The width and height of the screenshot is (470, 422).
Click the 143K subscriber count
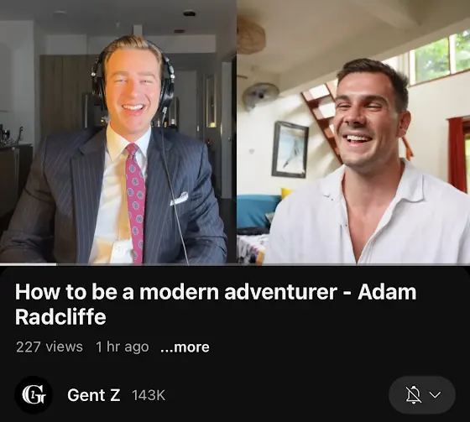click(149, 395)
